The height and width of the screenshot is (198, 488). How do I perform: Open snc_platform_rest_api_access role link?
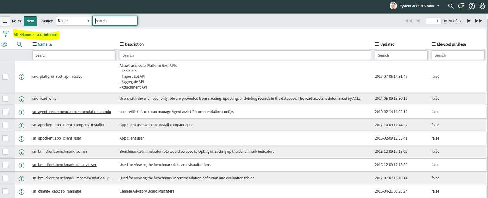(x=57, y=77)
